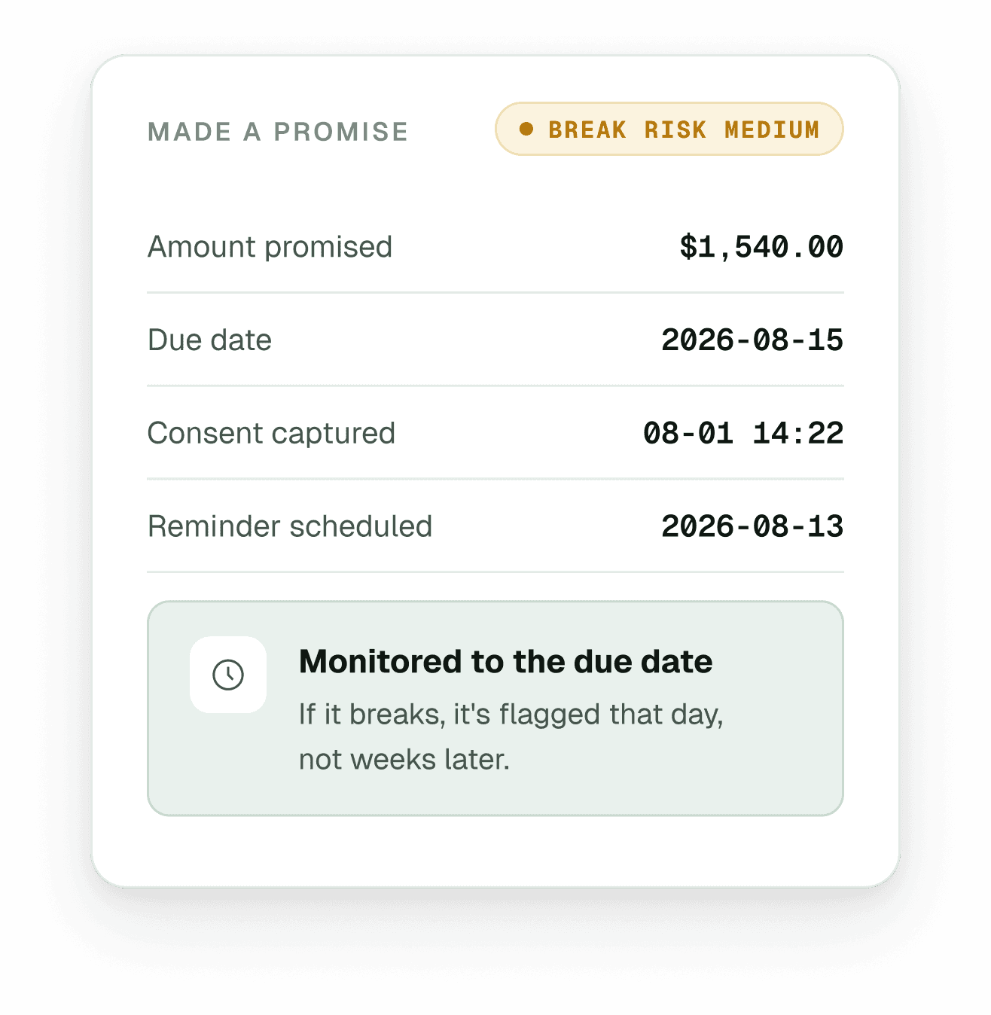
Task: Select the Due date label
Action: click(x=209, y=340)
